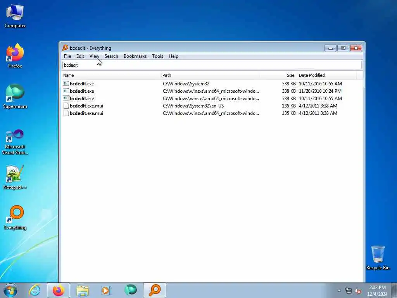
Task: Click the network tray icon
Action: point(349,291)
